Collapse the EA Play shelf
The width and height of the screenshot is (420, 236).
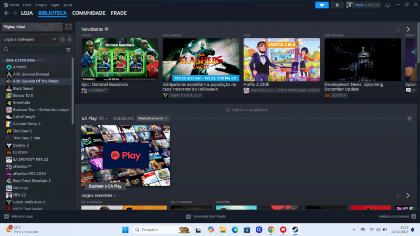409,118
